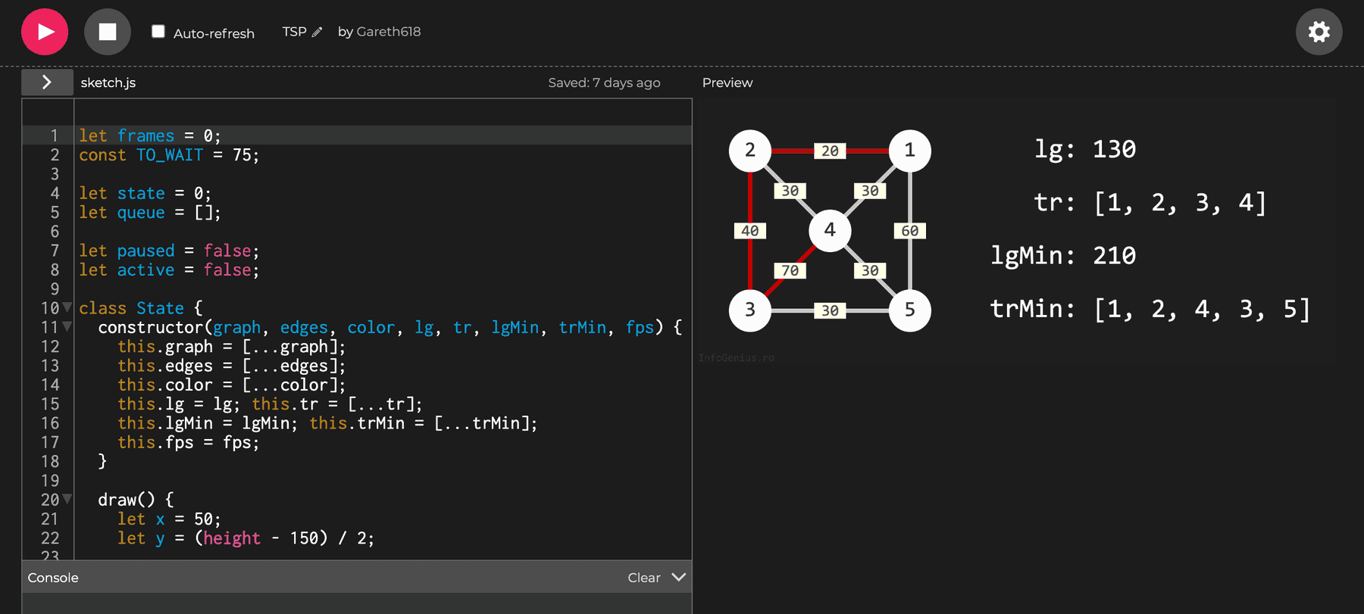Click graph node 2 in preview

tap(750, 151)
